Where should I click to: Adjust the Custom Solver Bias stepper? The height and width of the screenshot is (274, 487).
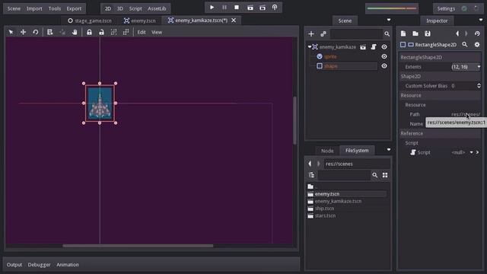click(x=479, y=86)
